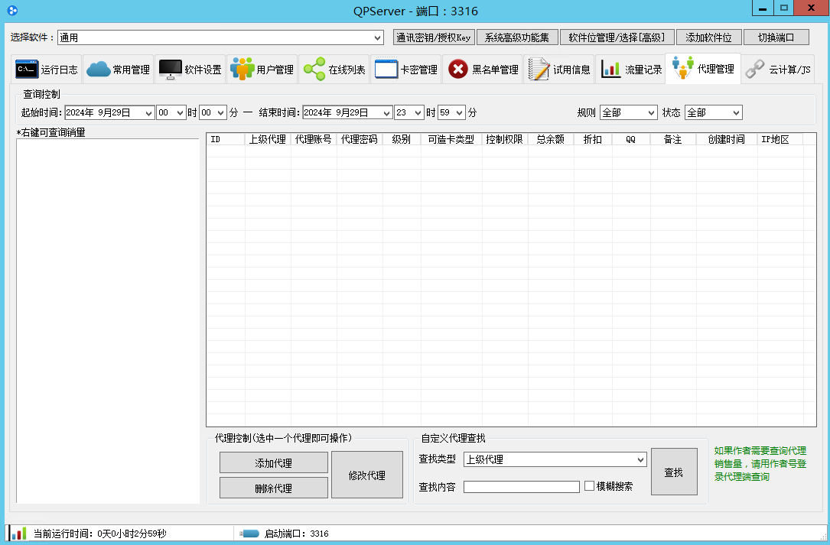Click the 查找内容 text input field
830x545 pixels.
pyautogui.click(x=521, y=487)
